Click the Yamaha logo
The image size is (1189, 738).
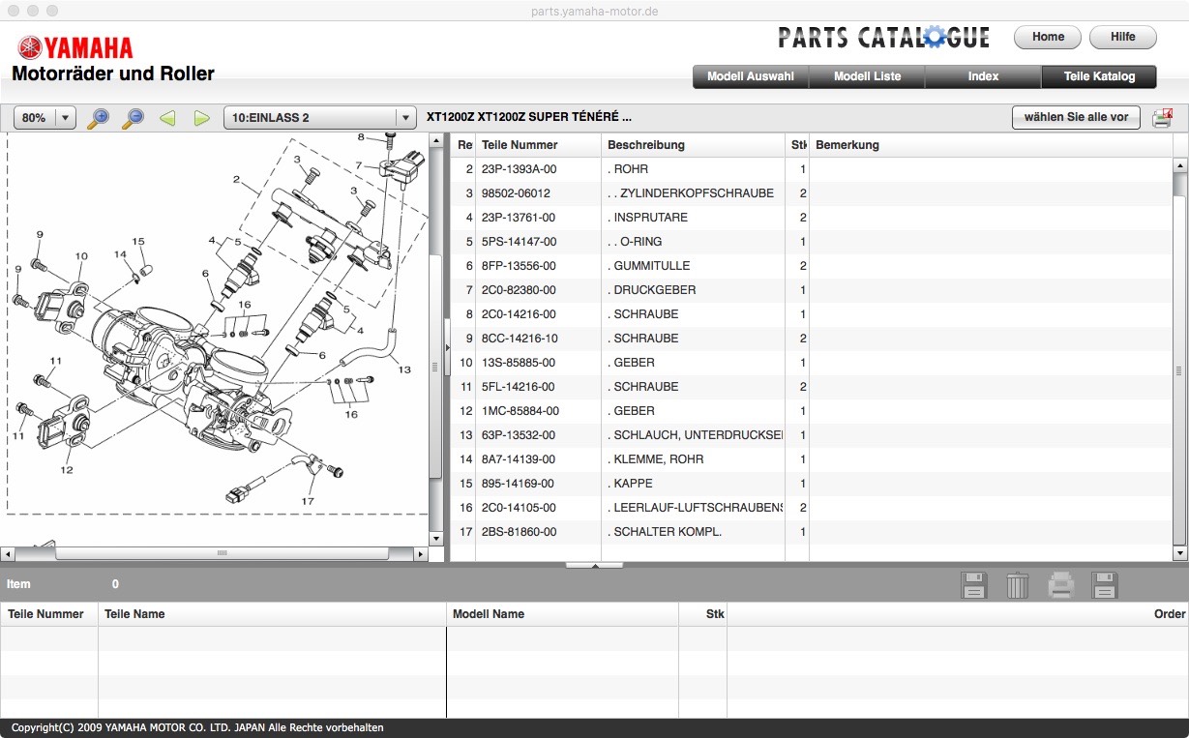click(75, 47)
